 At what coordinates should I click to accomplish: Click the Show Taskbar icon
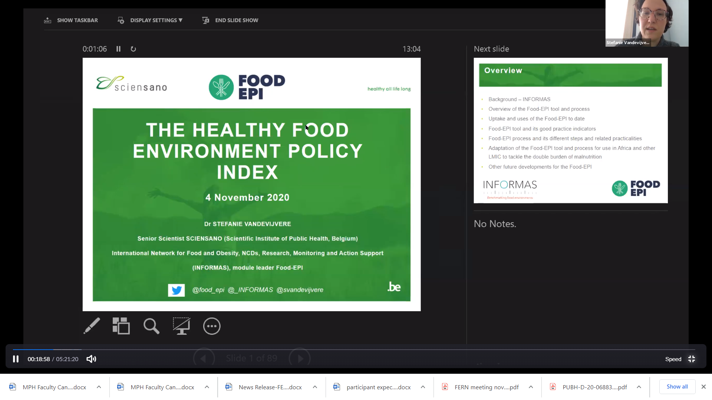pos(47,20)
